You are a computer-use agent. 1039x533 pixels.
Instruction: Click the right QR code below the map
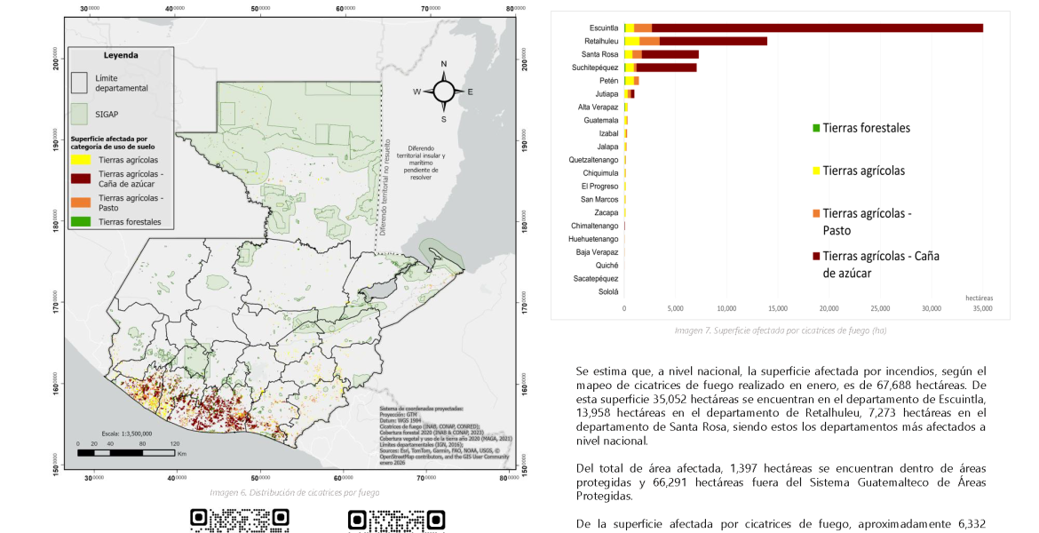396,521
